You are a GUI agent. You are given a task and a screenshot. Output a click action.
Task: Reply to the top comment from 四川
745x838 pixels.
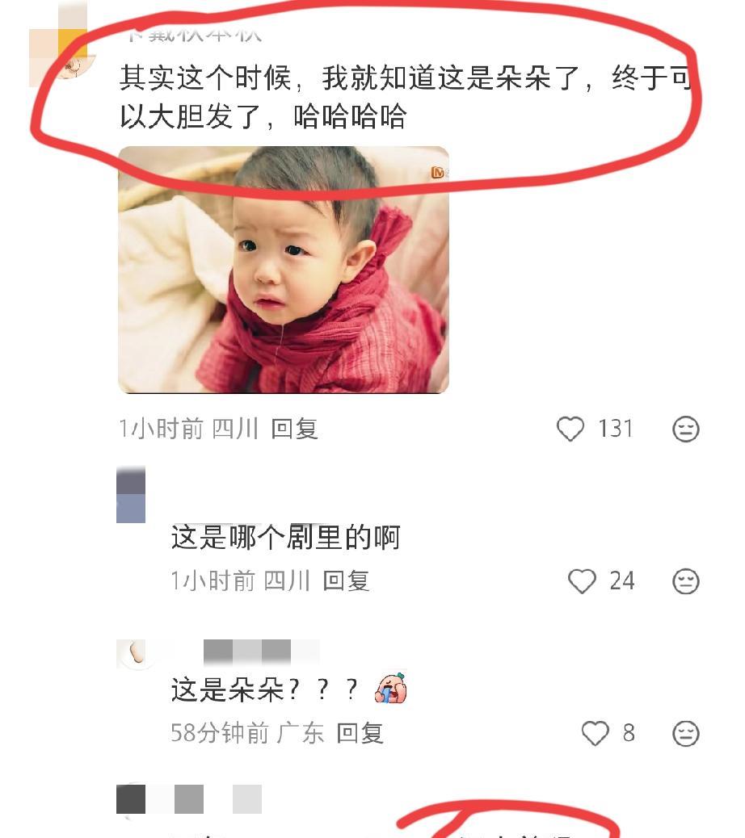(x=294, y=429)
